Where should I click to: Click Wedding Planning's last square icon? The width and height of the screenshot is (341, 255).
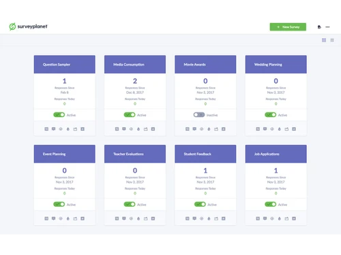coord(294,129)
